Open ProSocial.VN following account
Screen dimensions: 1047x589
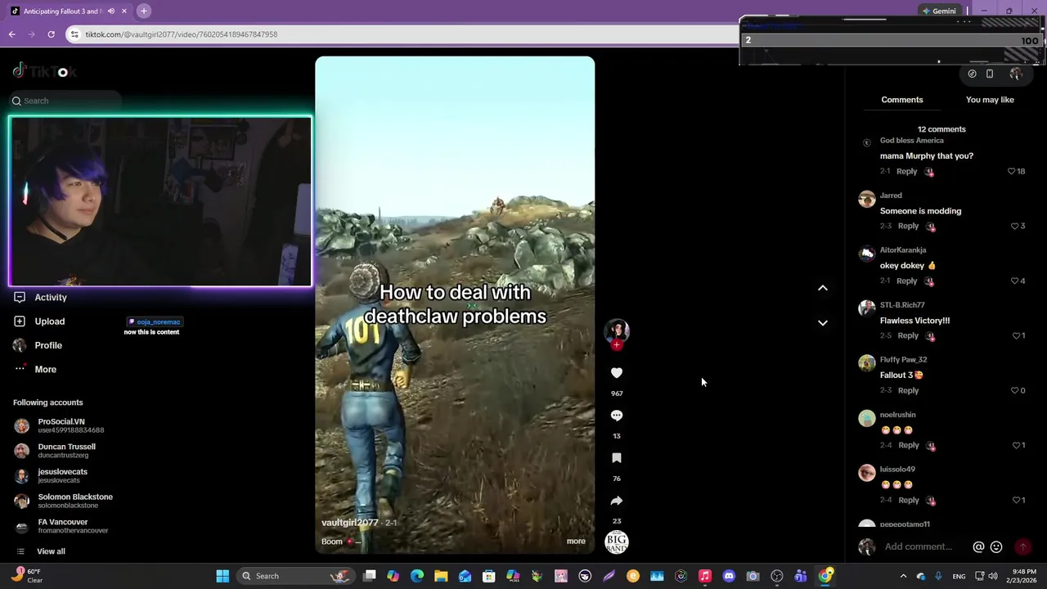pos(61,425)
